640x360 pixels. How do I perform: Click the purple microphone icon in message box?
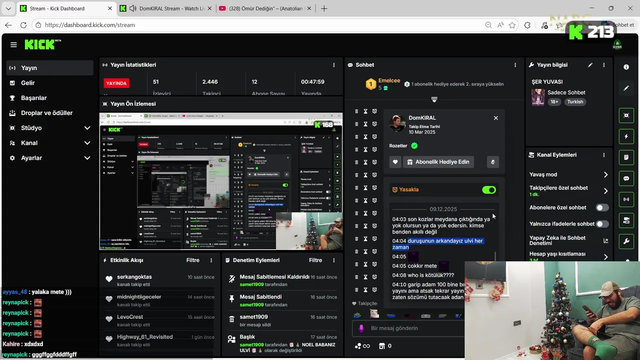(x=361, y=328)
